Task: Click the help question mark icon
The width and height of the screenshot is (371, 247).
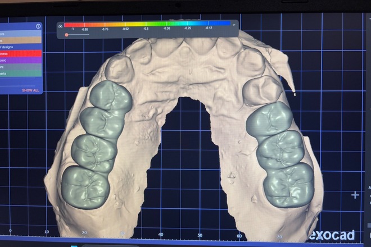Action: [38, 26]
